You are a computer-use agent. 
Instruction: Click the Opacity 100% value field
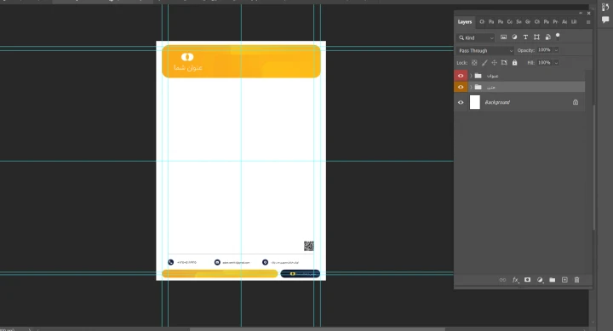544,50
